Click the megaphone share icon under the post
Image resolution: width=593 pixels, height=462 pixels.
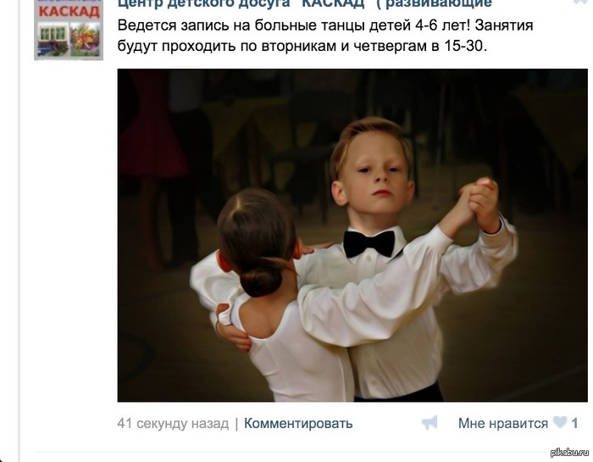pos(430,423)
